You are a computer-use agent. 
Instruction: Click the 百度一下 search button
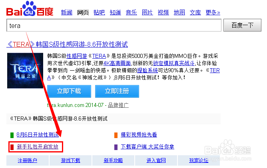pos(242,25)
